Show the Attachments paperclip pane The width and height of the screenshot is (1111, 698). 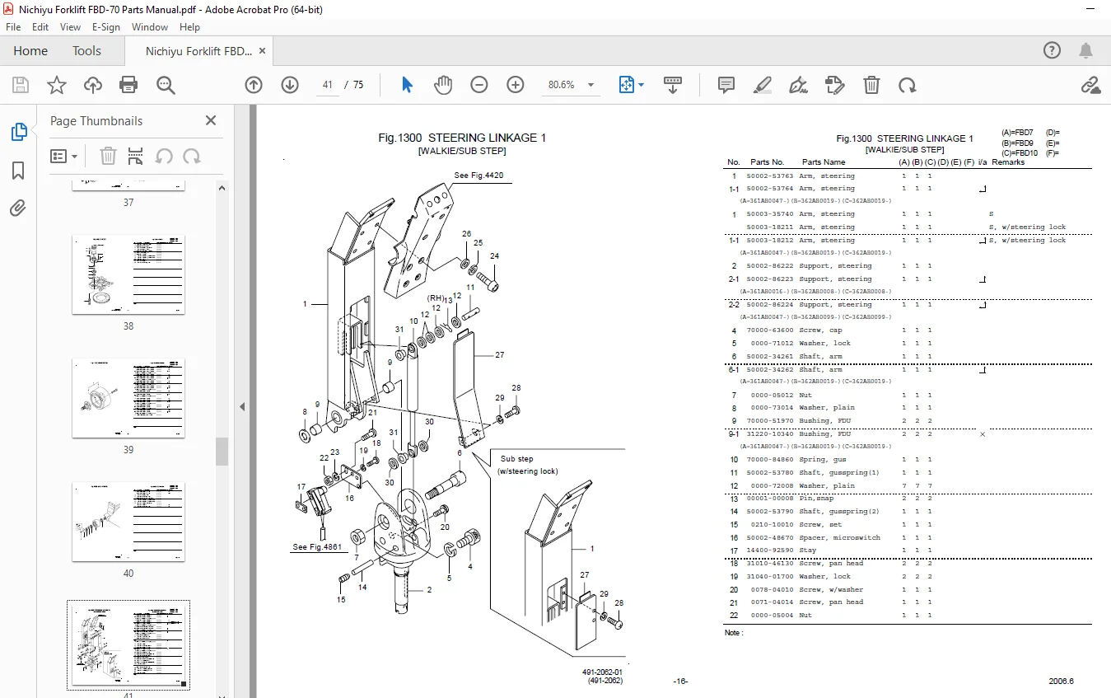[18, 208]
